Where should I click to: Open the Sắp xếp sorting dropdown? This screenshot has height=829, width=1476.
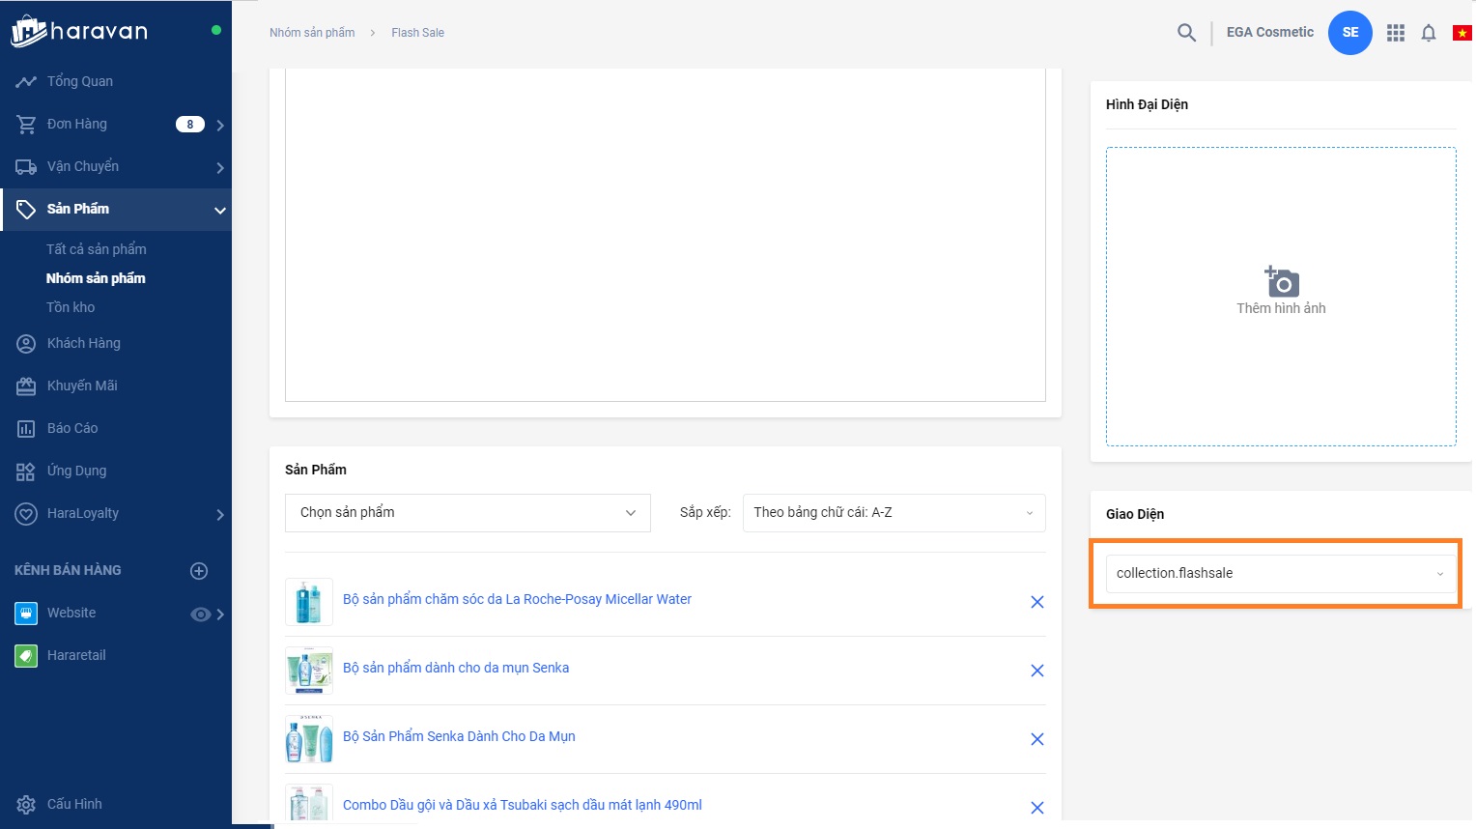(893, 513)
